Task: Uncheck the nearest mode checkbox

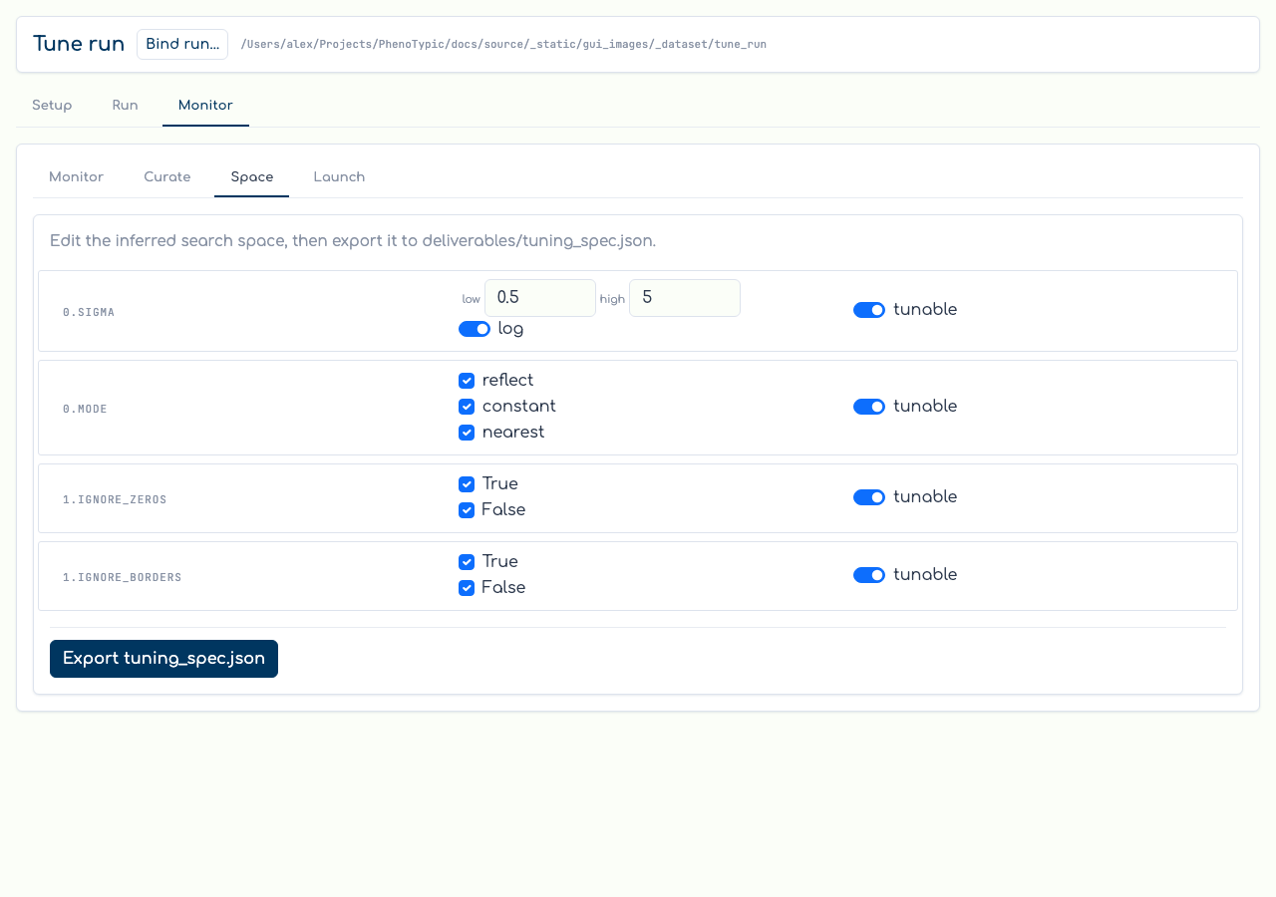Action: [x=467, y=433]
